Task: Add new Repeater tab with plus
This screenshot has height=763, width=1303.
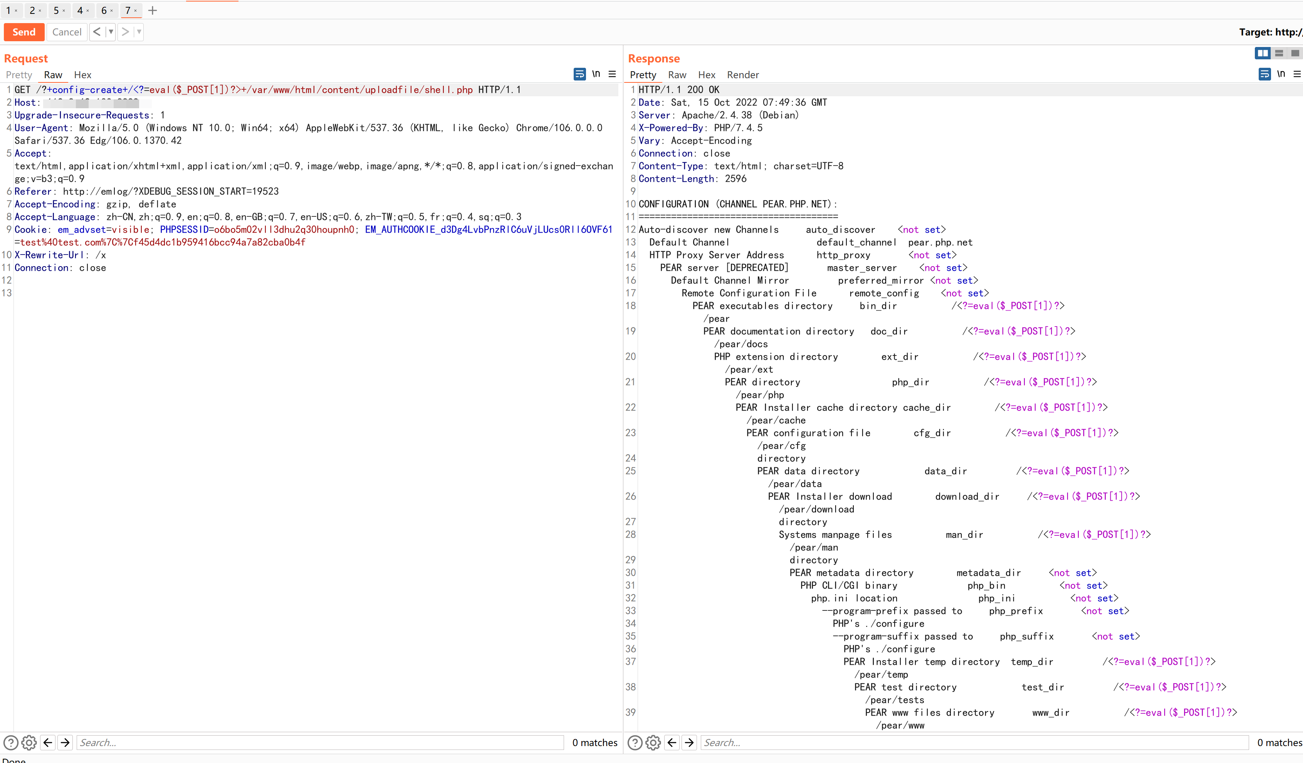Action: [153, 10]
